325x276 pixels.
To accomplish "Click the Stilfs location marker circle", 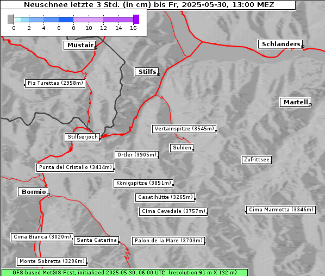I will pos(159,74).
